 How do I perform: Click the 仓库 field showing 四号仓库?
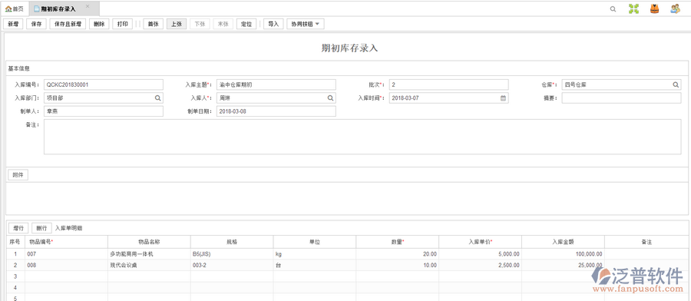point(621,84)
